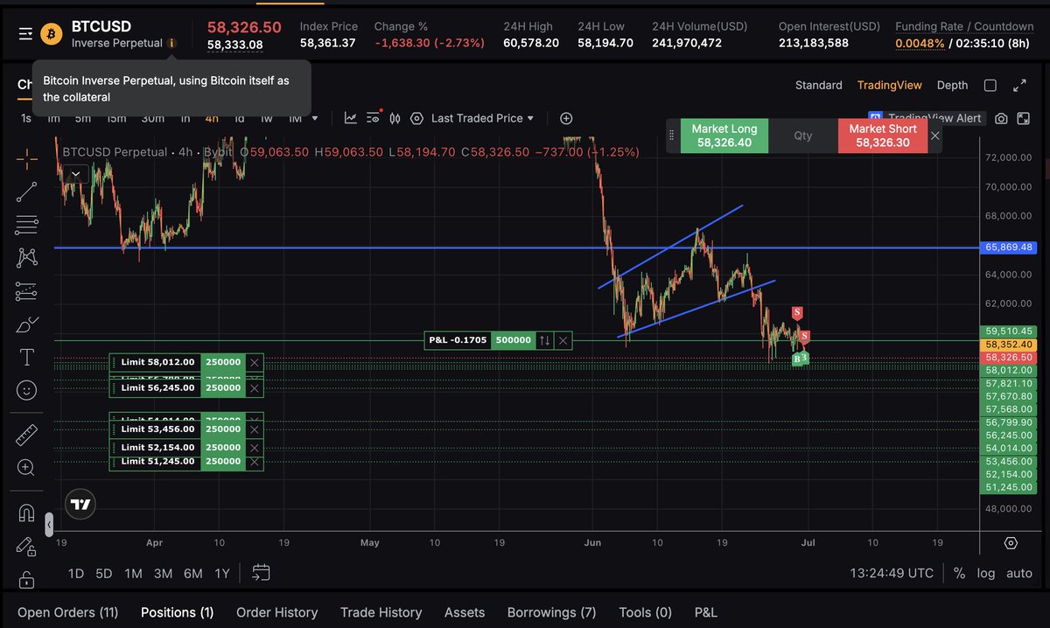
Task: Select the forecasting position tool
Action: pos(27,290)
